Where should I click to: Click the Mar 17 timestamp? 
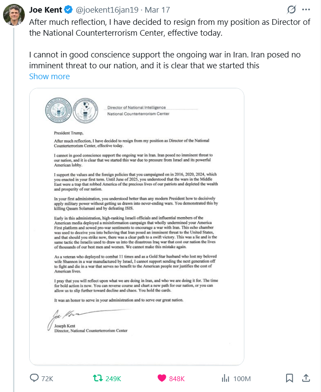[x=158, y=10]
